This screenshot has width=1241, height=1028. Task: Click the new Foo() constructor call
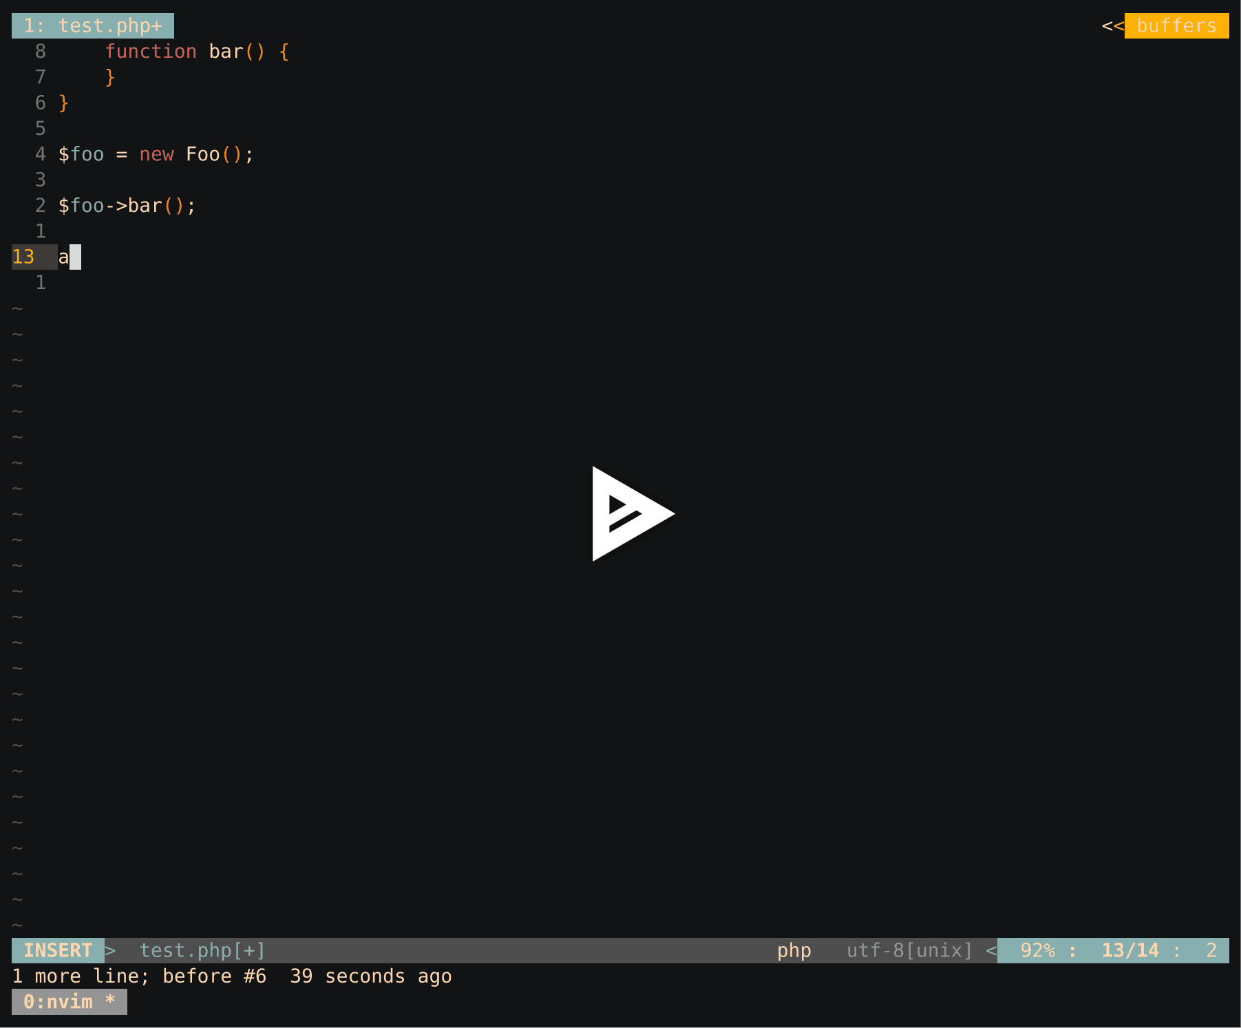coord(195,154)
